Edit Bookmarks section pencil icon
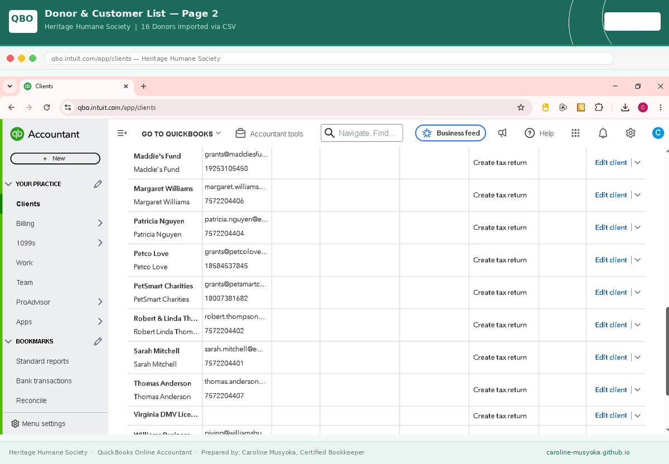The width and height of the screenshot is (669, 464). 98,341
